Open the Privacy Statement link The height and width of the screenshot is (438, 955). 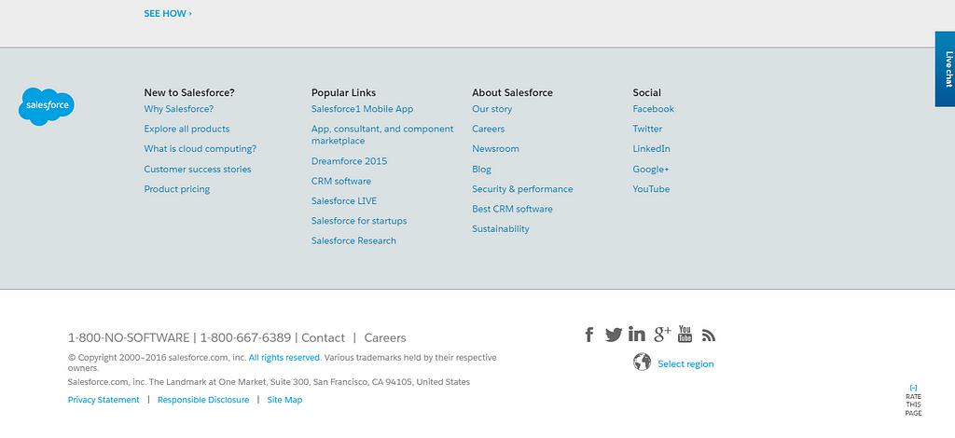104,400
